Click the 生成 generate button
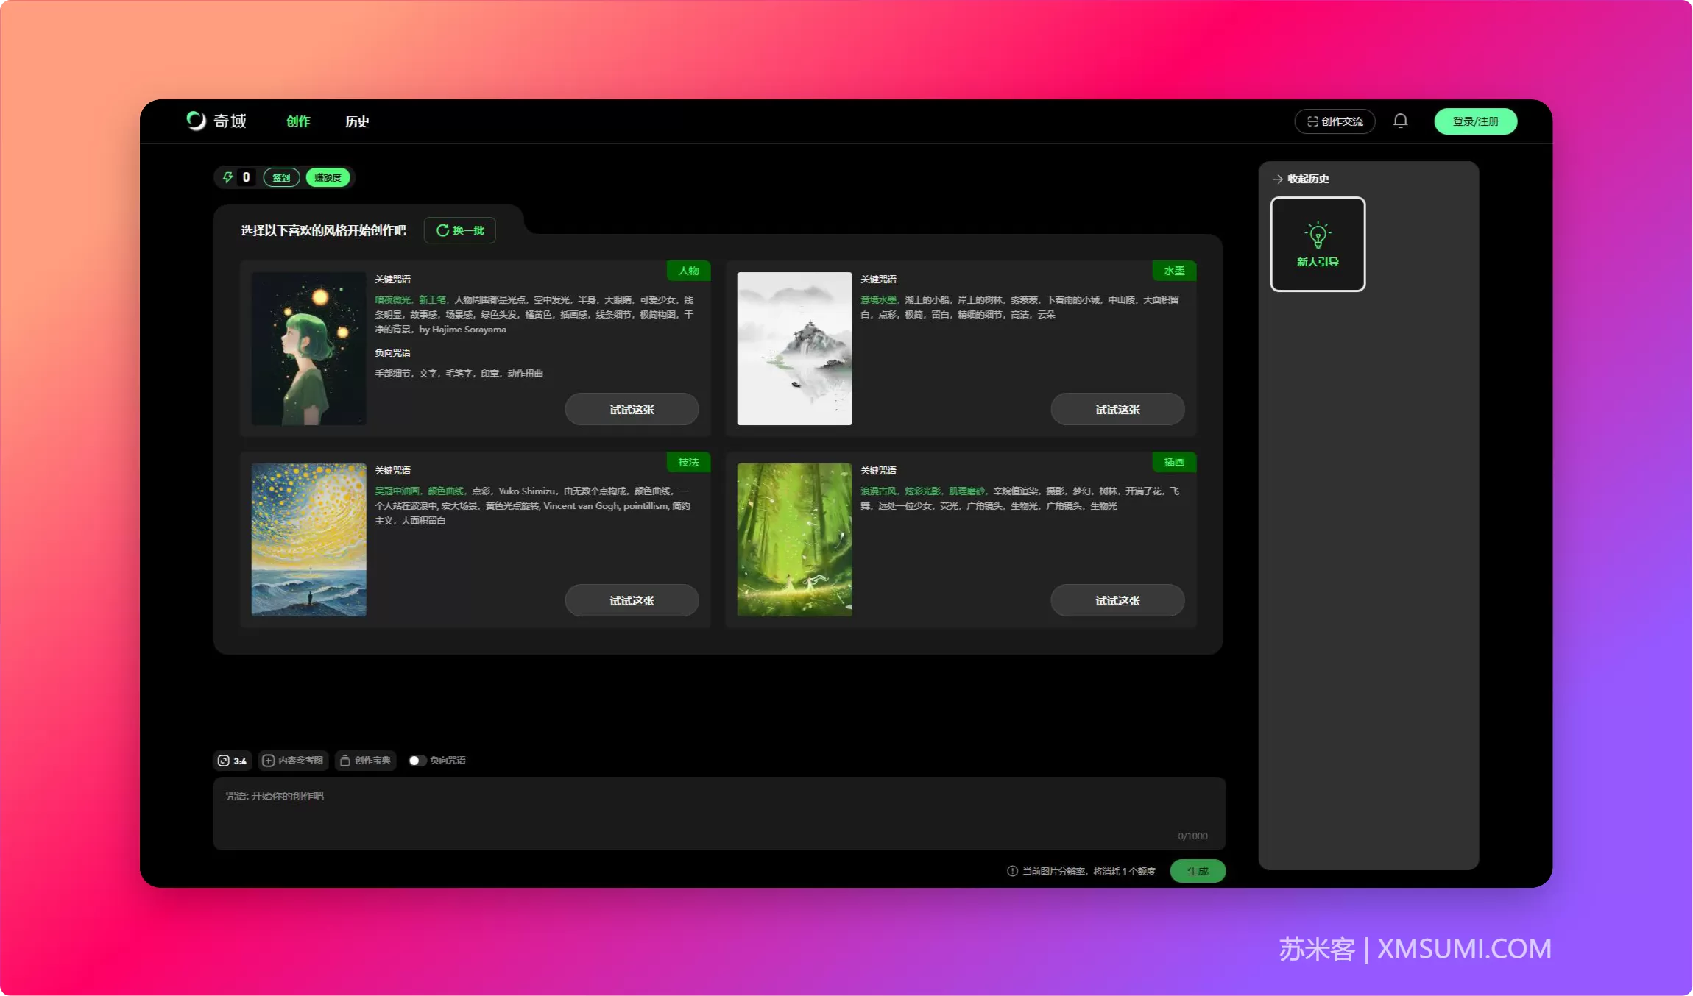This screenshot has width=1693, height=996. click(x=1198, y=871)
